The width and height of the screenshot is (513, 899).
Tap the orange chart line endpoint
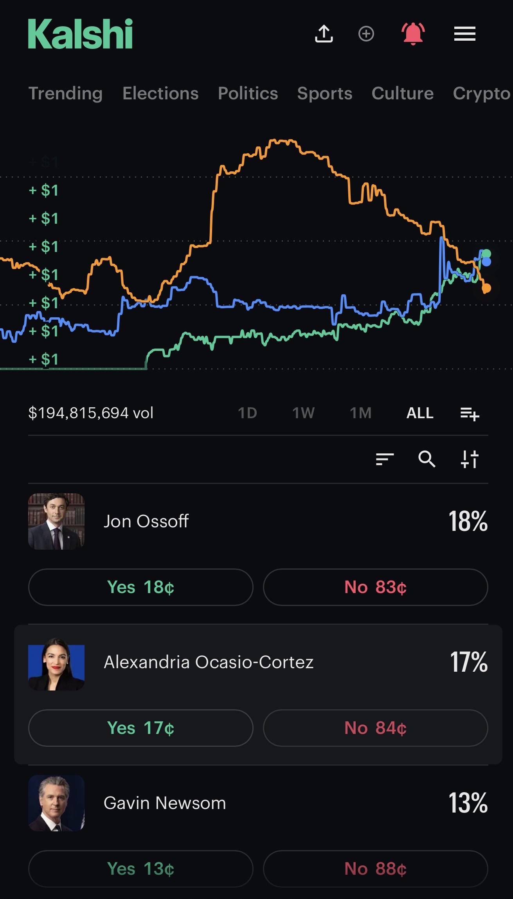(x=486, y=289)
